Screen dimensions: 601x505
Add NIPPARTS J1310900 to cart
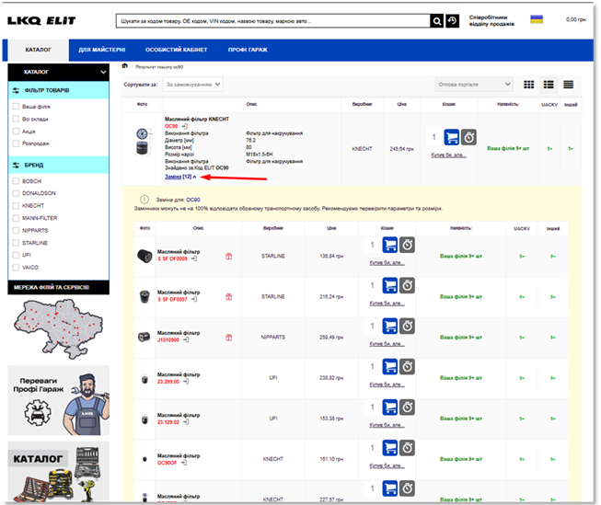coord(390,336)
